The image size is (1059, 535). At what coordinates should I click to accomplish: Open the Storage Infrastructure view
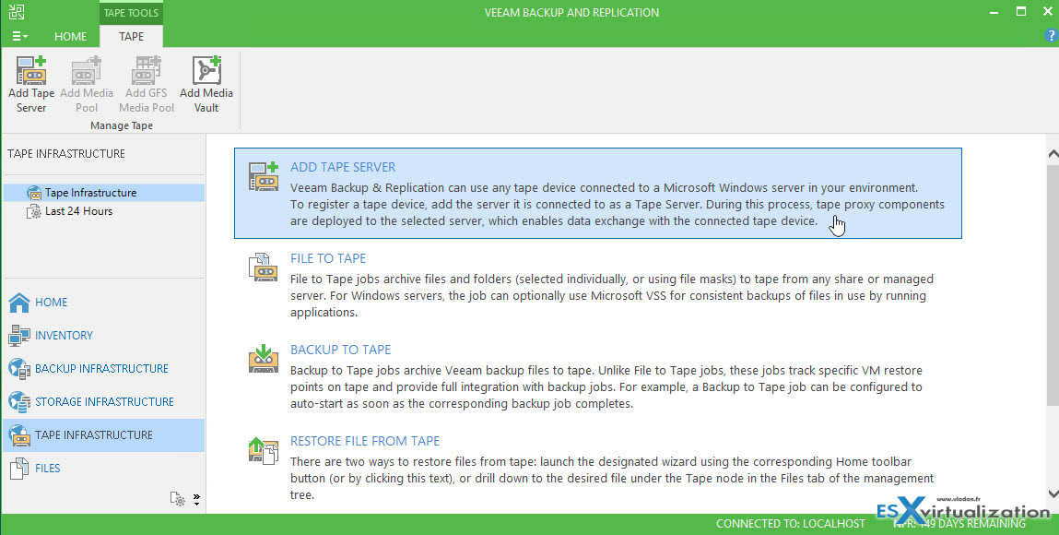104,401
